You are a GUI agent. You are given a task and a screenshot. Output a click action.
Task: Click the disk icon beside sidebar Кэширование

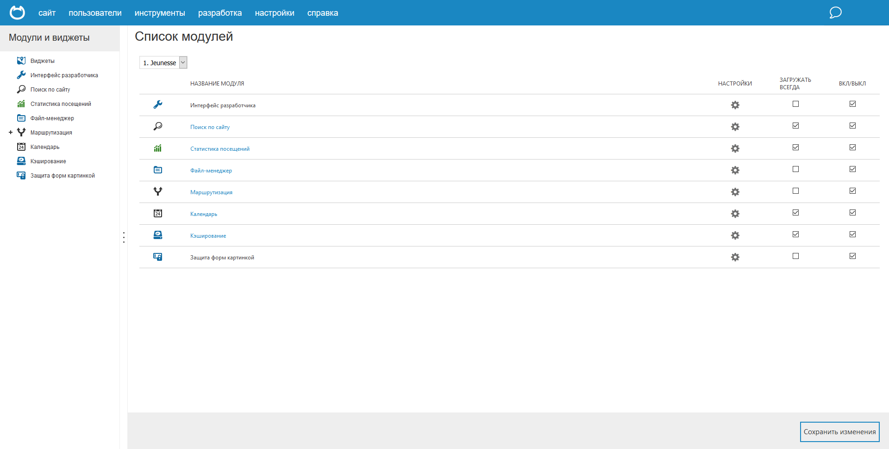pos(21,161)
